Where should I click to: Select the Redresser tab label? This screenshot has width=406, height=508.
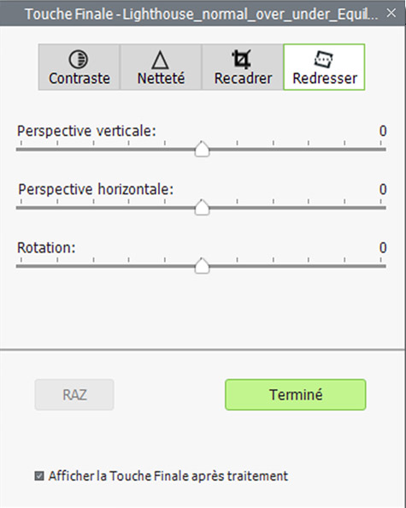click(x=325, y=79)
